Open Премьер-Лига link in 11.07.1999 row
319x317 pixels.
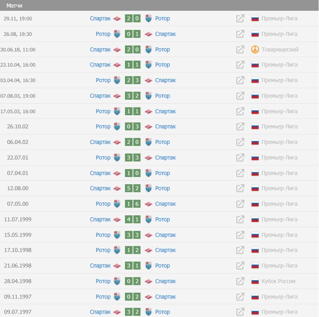click(x=279, y=219)
